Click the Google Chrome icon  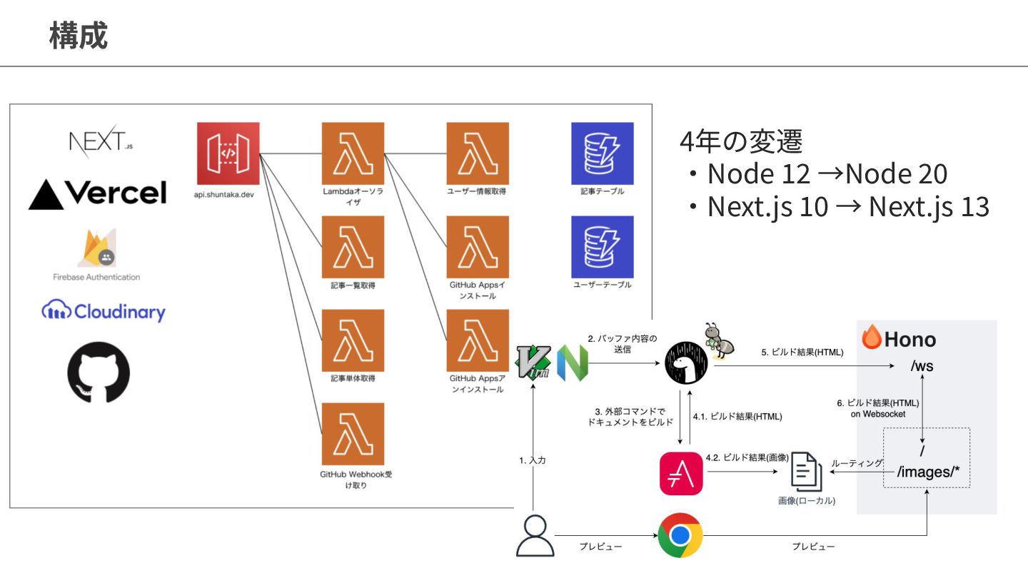click(680, 535)
